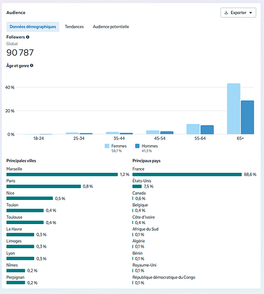Image resolution: width=264 pixels, height=294 pixels.
Task: Click the Marseille city bar
Action: (62, 175)
